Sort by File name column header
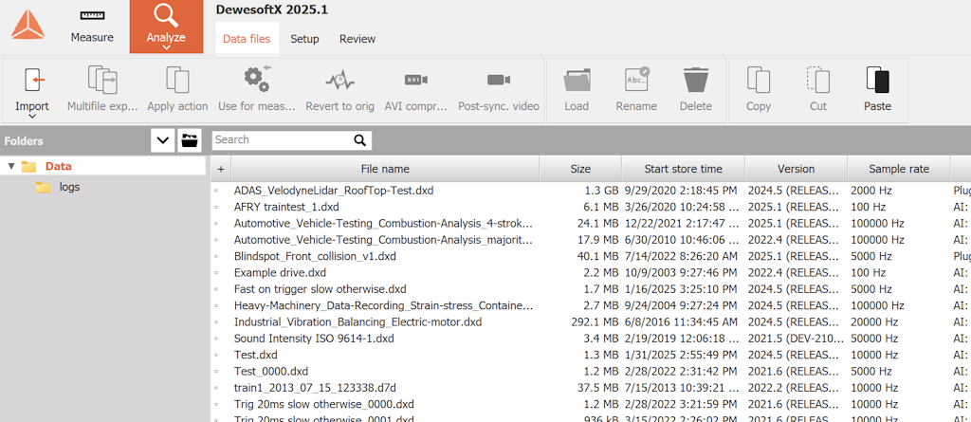 coord(385,169)
